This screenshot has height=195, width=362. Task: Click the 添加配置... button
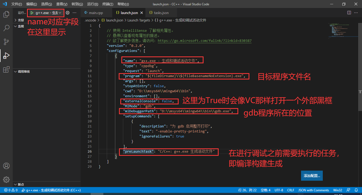click(312, 176)
